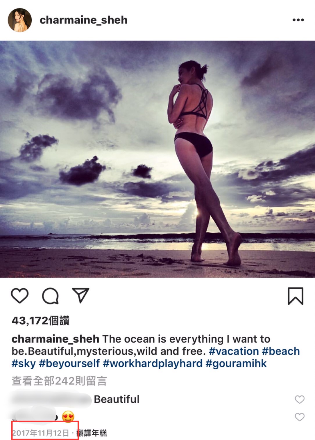Open charmaine_sheh profile picture avatar
This screenshot has height=440, width=315.
19,20
